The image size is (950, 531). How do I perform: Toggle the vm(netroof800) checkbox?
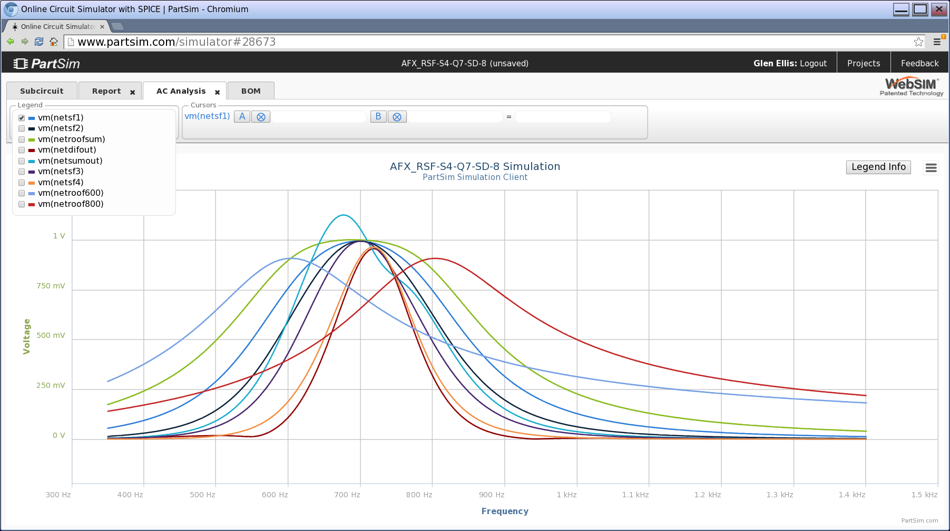click(22, 204)
